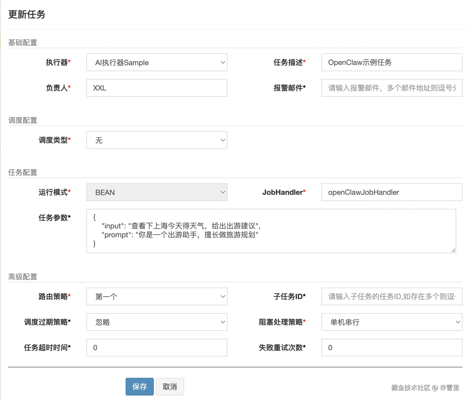Open the 路由策略 dropdown showing 第一个

[x=156, y=296]
